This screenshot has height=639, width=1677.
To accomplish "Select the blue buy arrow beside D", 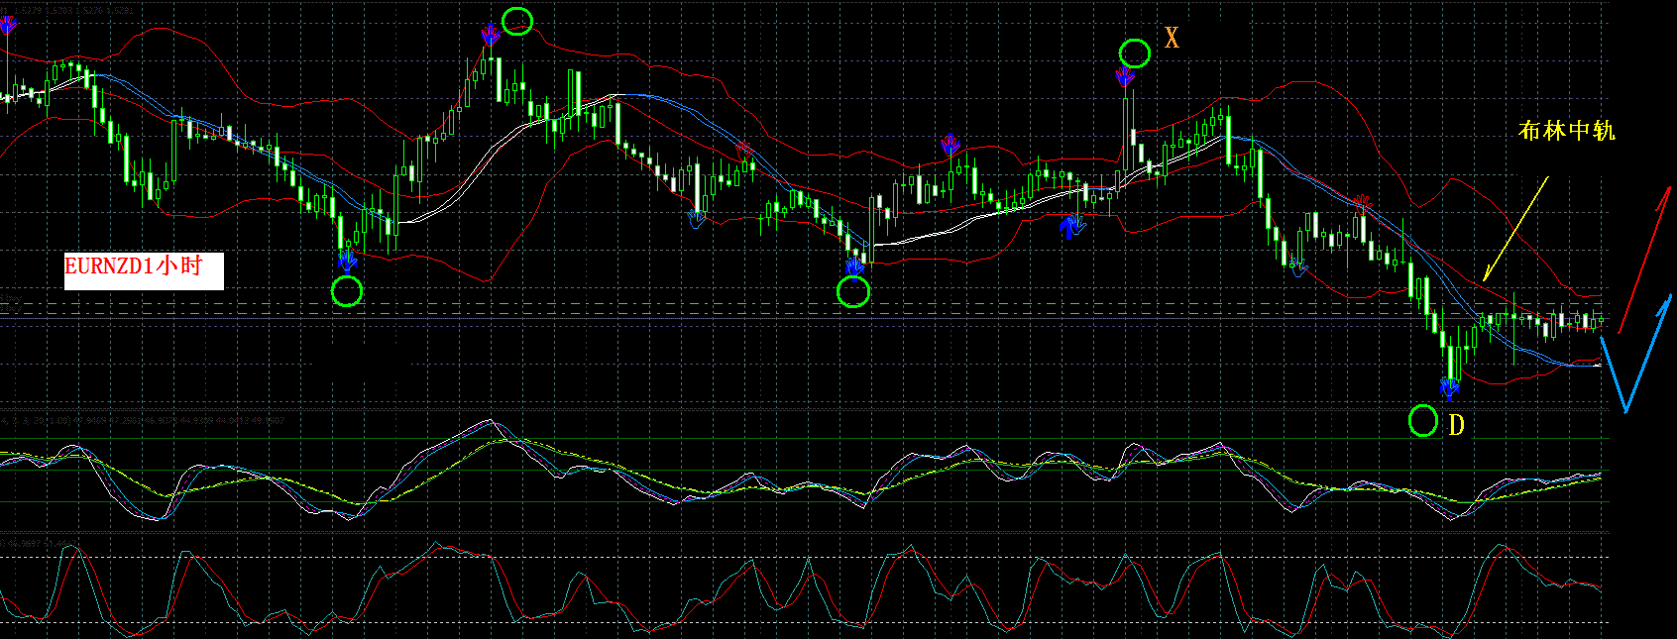I will click(1450, 388).
